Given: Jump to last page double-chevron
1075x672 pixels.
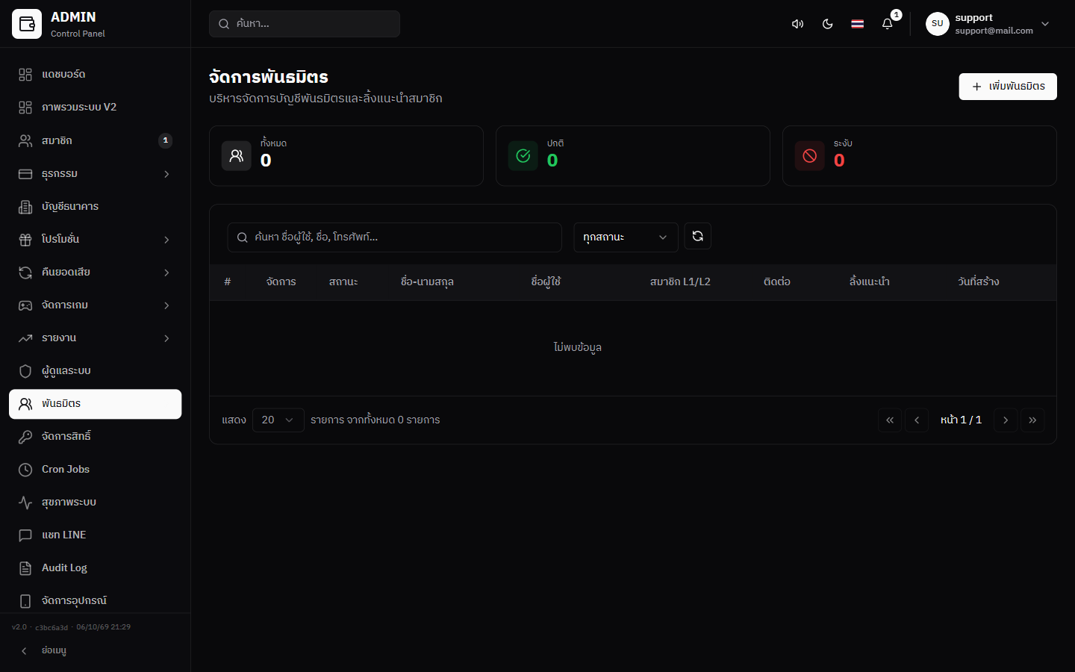Looking at the screenshot, I should click(x=1032, y=420).
